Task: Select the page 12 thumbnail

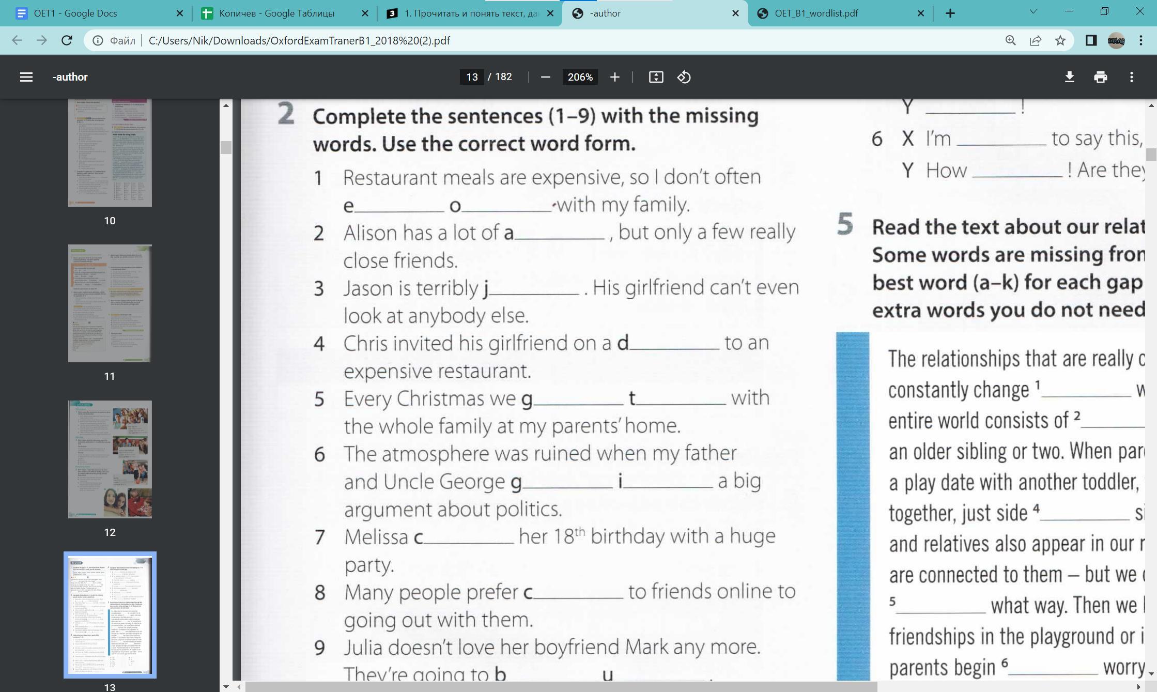Action: pos(110,459)
